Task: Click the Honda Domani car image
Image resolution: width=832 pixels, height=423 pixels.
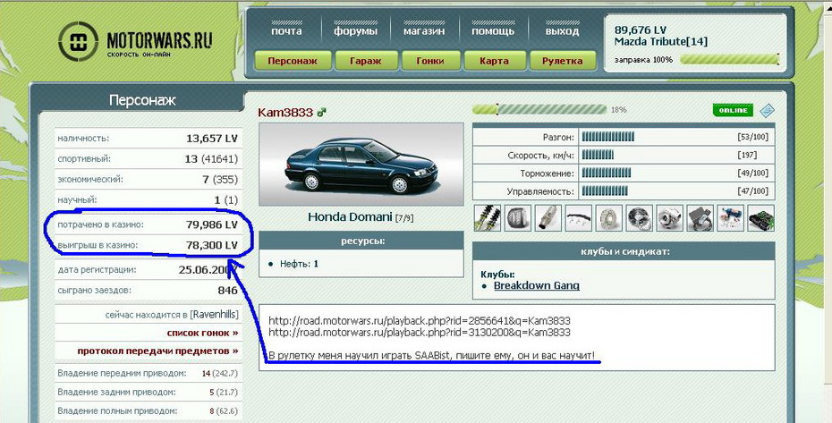Action: point(361,165)
